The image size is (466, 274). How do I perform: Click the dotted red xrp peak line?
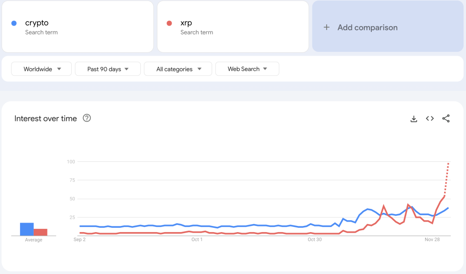pos(447,178)
